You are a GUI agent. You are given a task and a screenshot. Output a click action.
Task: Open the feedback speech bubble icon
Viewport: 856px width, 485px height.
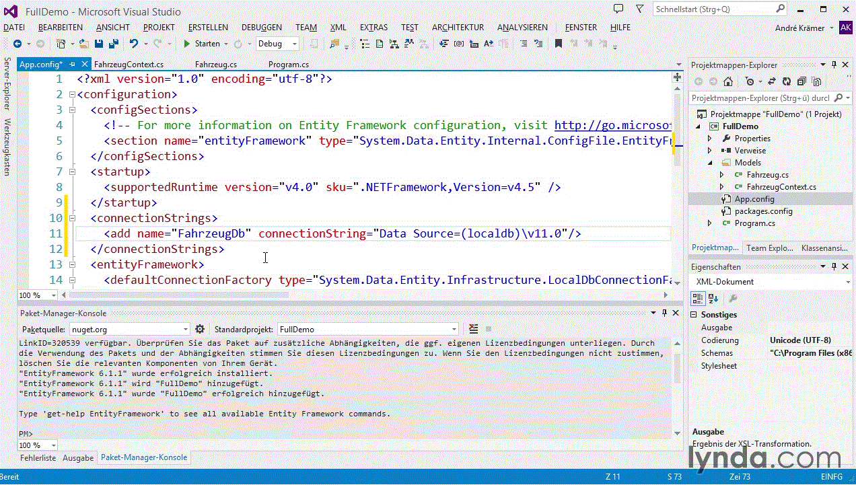click(618, 9)
